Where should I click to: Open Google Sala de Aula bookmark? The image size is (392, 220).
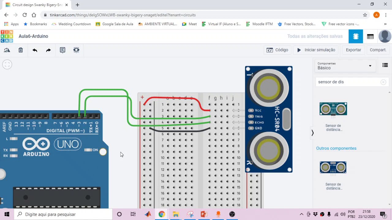click(x=115, y=24)
